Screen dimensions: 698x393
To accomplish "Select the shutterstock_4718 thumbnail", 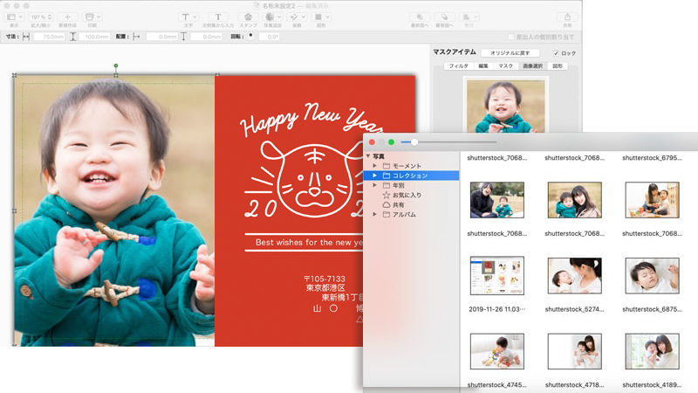I will click(x=574, y=351).
